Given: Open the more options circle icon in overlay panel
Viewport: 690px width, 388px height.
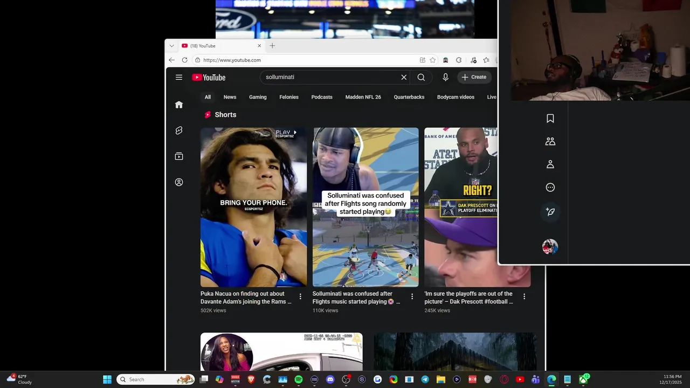Looking at the screenshot, I should pyautogui.click(x=550, y=188).
